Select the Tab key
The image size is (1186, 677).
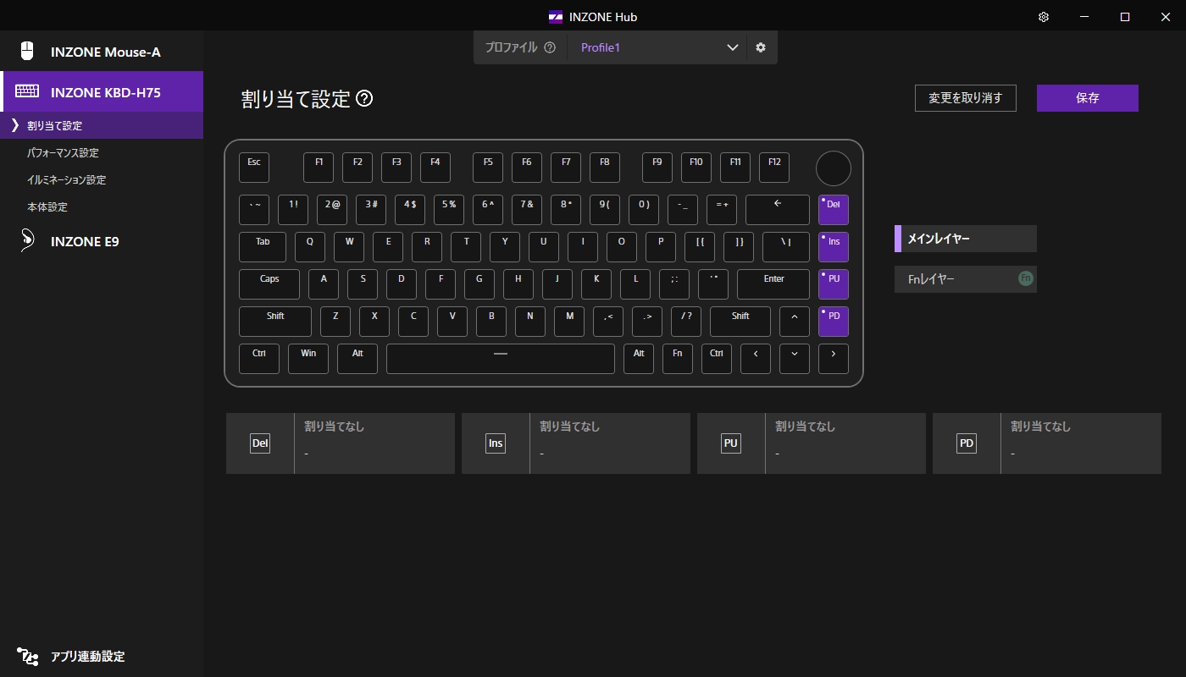(x=263, y=247)
